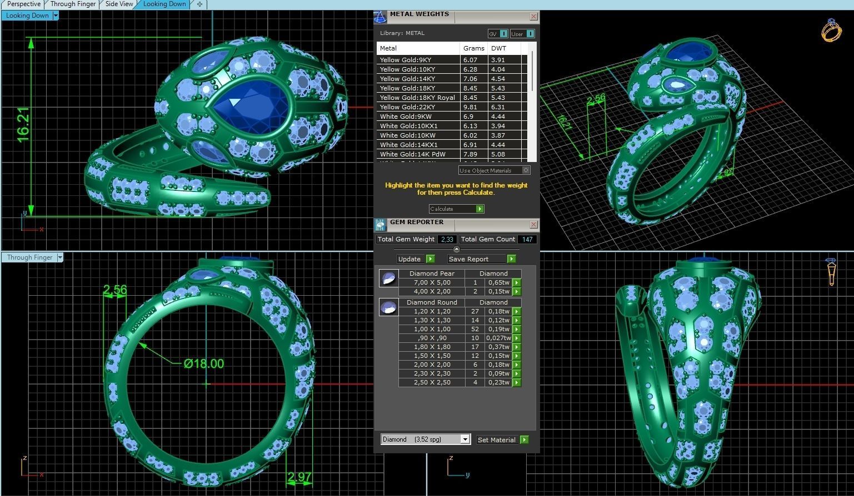The height and width of the screenshot is (496, 854).
Task: Click the Update button
Action: [x=416, y=259]
